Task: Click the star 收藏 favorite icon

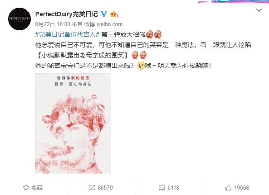Action: (x=26, y=187)
